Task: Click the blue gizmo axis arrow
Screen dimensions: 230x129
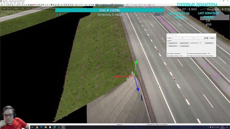Action: 138,89
